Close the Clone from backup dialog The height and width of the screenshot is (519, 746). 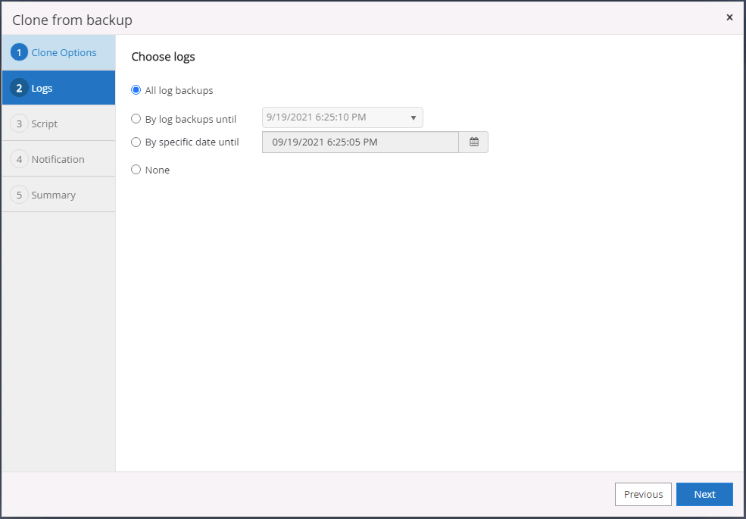[x=729, y=17]
